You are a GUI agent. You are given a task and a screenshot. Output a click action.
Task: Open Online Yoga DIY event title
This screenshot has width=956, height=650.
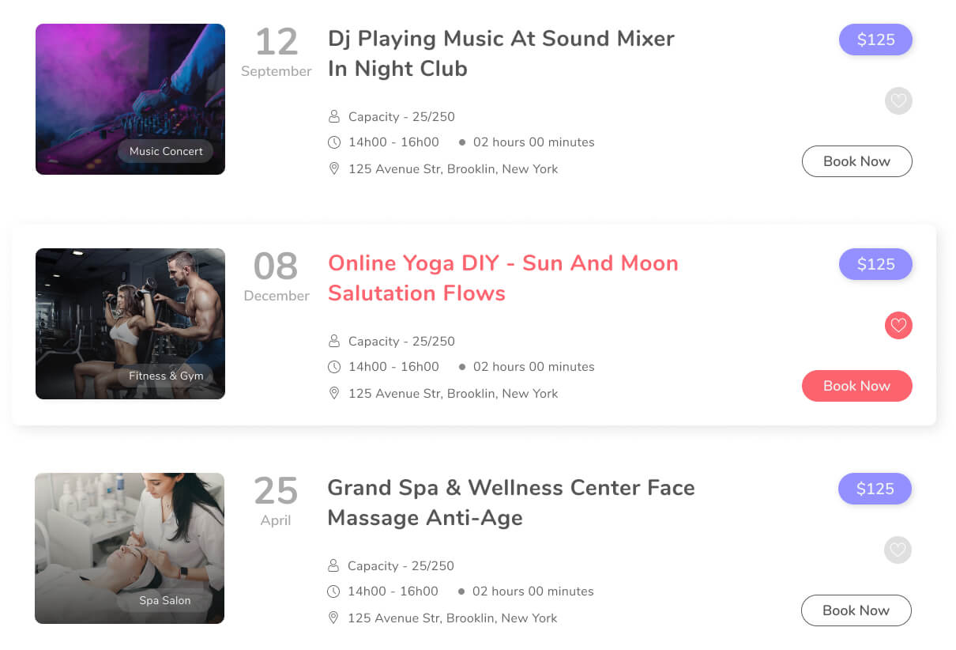(x=502, y=278)
